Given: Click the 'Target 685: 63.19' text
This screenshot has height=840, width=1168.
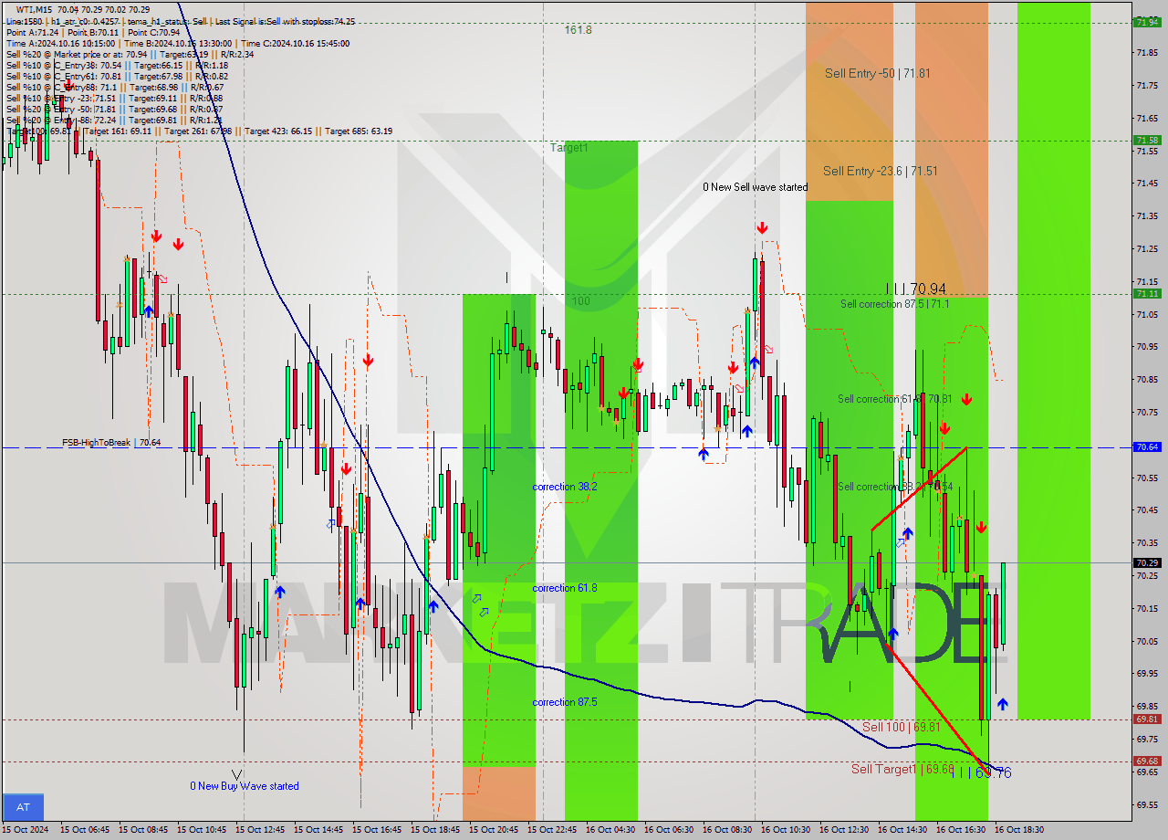Looking at the screenshot, I should [x=359, y=131].
